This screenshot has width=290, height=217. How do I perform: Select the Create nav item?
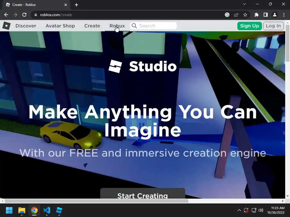(92, 26)
